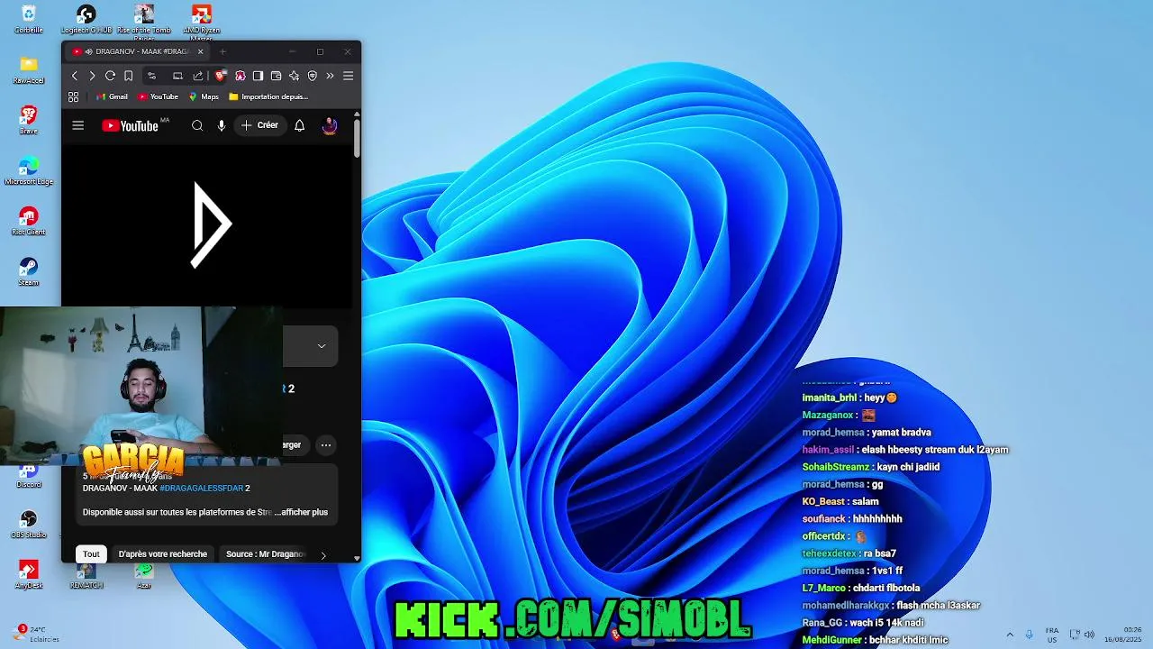Select the Steam desktop shortcut

click(x=29, y=271)
